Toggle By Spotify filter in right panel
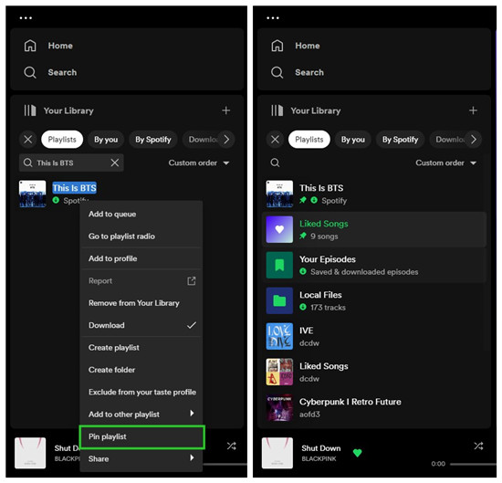Viewport: 502px width, 483px height. tap(400, 140)
